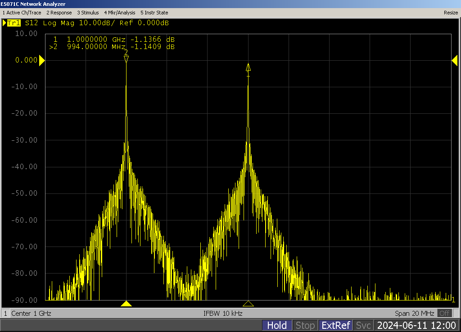Open the 2 Response menu
This screenshot has width=461, height=332.
click(x=59, y=13)
